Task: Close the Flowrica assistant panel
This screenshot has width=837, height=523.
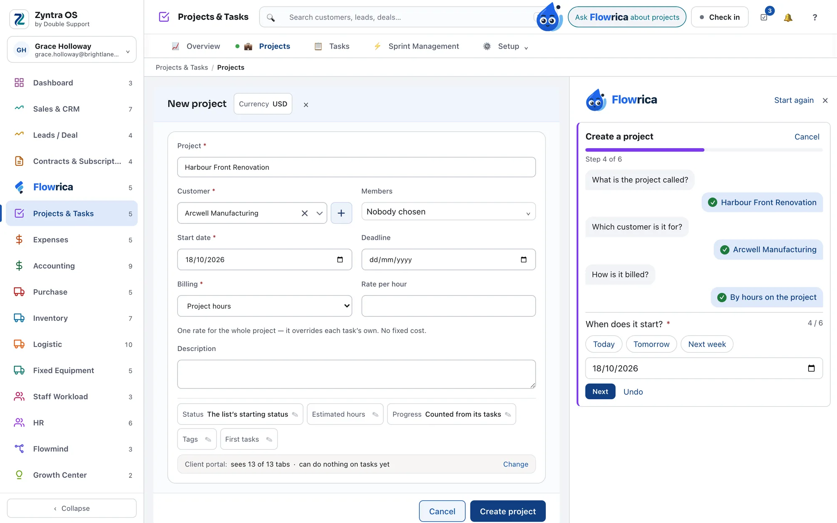Action: pos(825,100)
